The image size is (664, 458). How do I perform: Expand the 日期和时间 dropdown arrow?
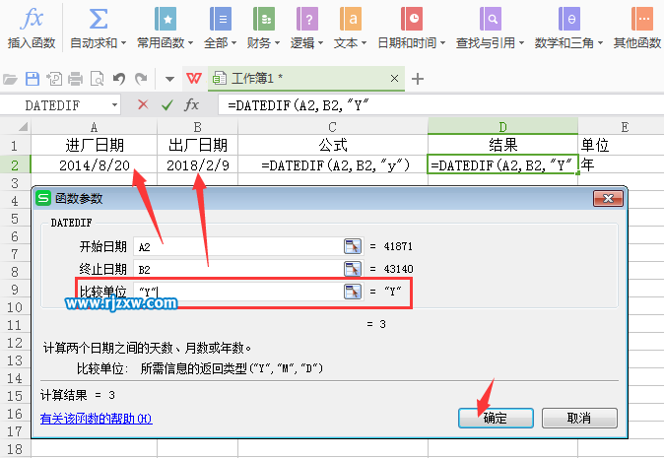pyautogui.click(x=443, y=42)
